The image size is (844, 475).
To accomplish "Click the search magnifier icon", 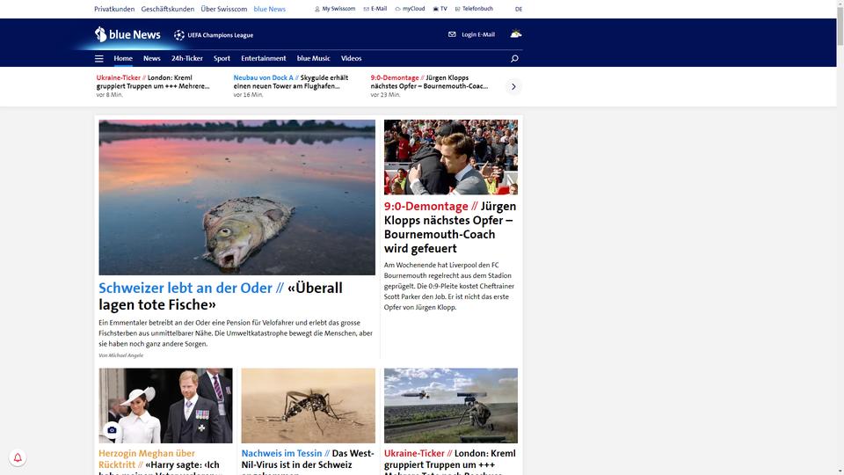I will (514, 59).
